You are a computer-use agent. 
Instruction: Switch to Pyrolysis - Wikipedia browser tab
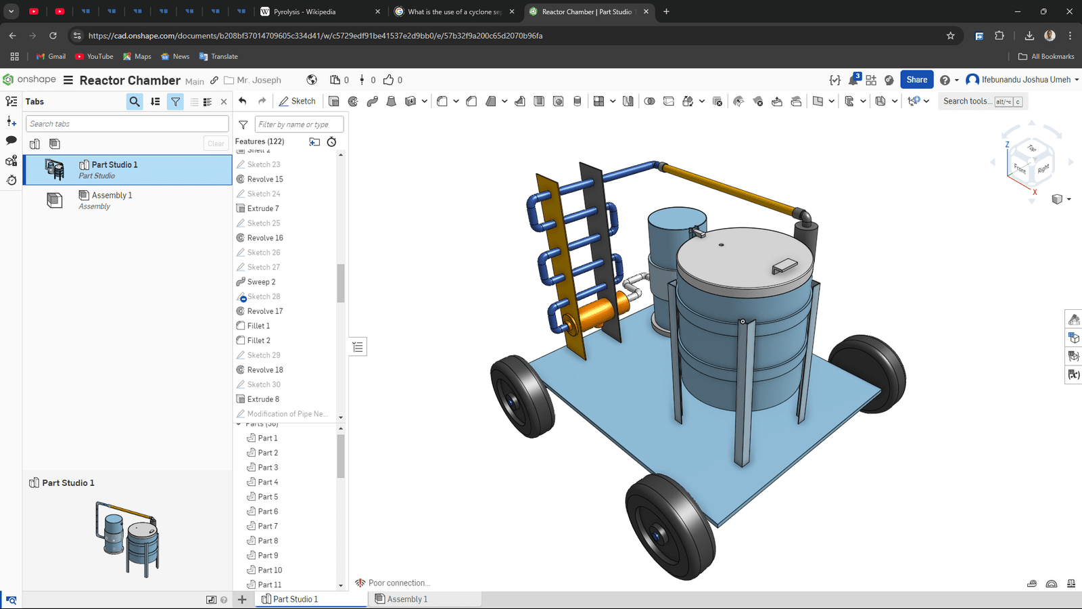coord(304,12)
